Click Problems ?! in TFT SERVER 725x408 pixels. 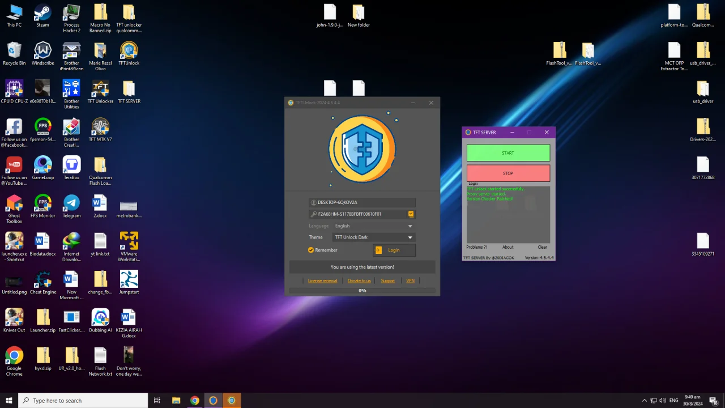tap(476, 247)
